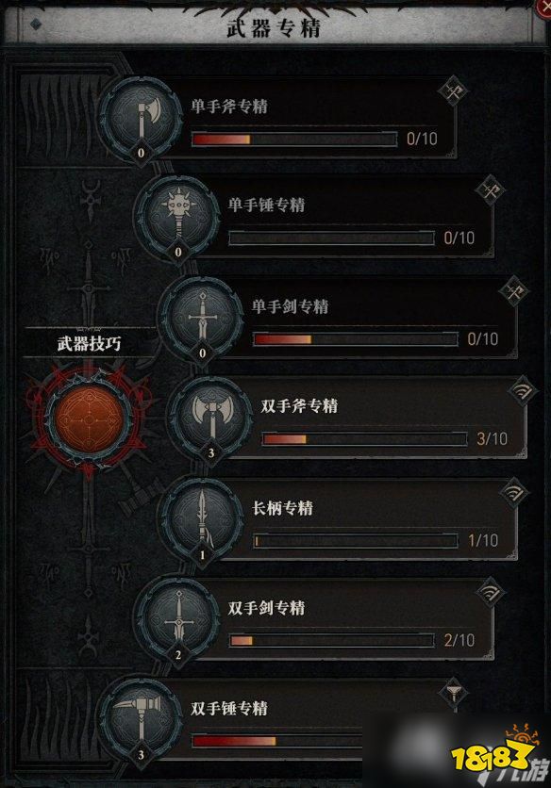The height and width of the screenshot is (788, 551).
Task: Select the 双手锤专精 hammer icon
Action: [141, 721]
